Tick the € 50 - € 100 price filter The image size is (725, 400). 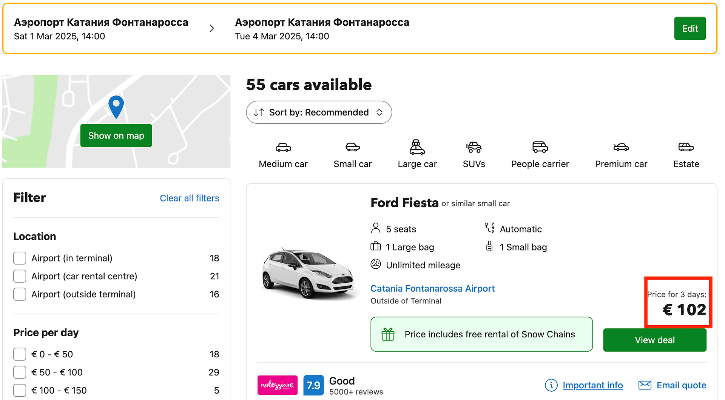point(20,372)
